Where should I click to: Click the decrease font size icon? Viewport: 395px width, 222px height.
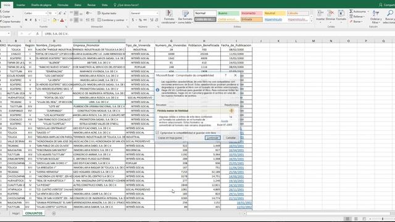pos(65,13)
